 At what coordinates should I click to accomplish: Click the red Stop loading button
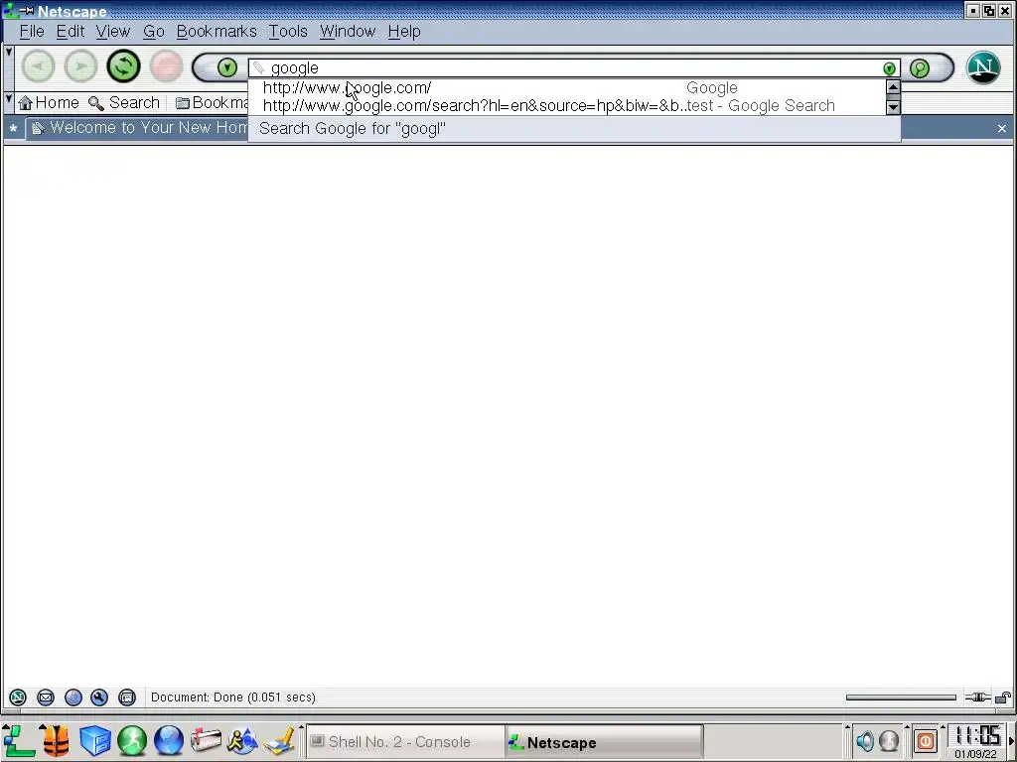(166, 66)
